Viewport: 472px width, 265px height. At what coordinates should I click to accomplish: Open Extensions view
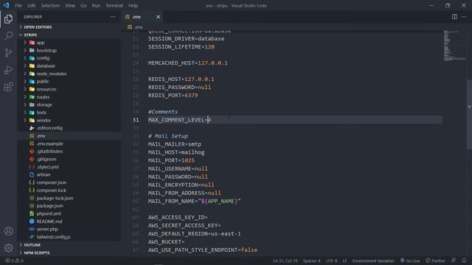click(x=8, y=87)
